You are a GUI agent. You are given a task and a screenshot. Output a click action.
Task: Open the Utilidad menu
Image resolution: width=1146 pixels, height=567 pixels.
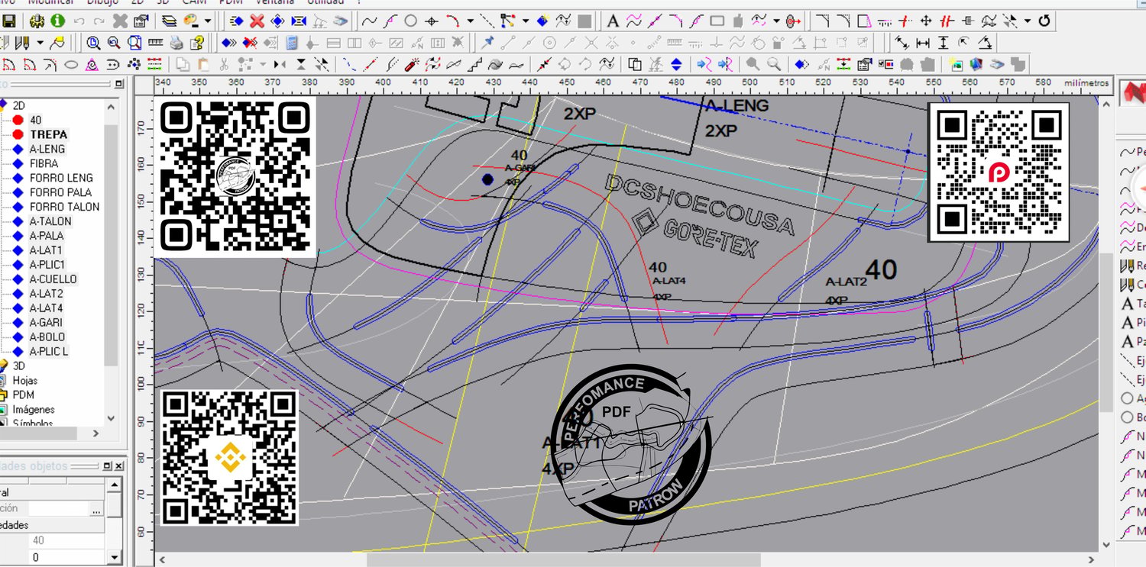tap(325, 2)
